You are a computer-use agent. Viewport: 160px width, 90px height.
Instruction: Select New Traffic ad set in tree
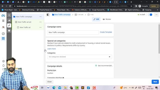[x=24, y=22]
